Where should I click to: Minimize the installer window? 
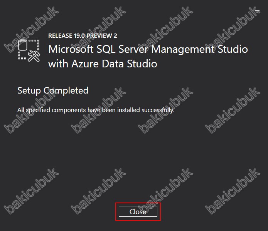(x=258, y=12)
